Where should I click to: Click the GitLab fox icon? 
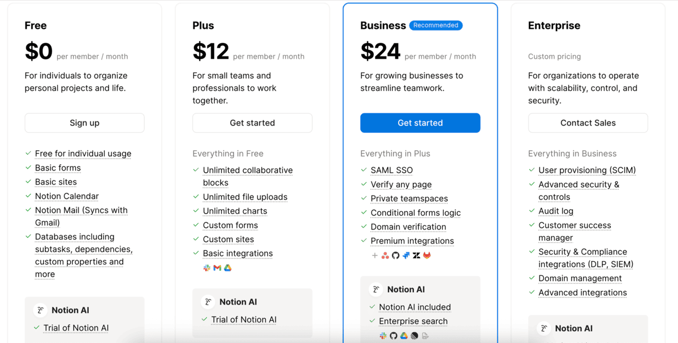(427, 255)
